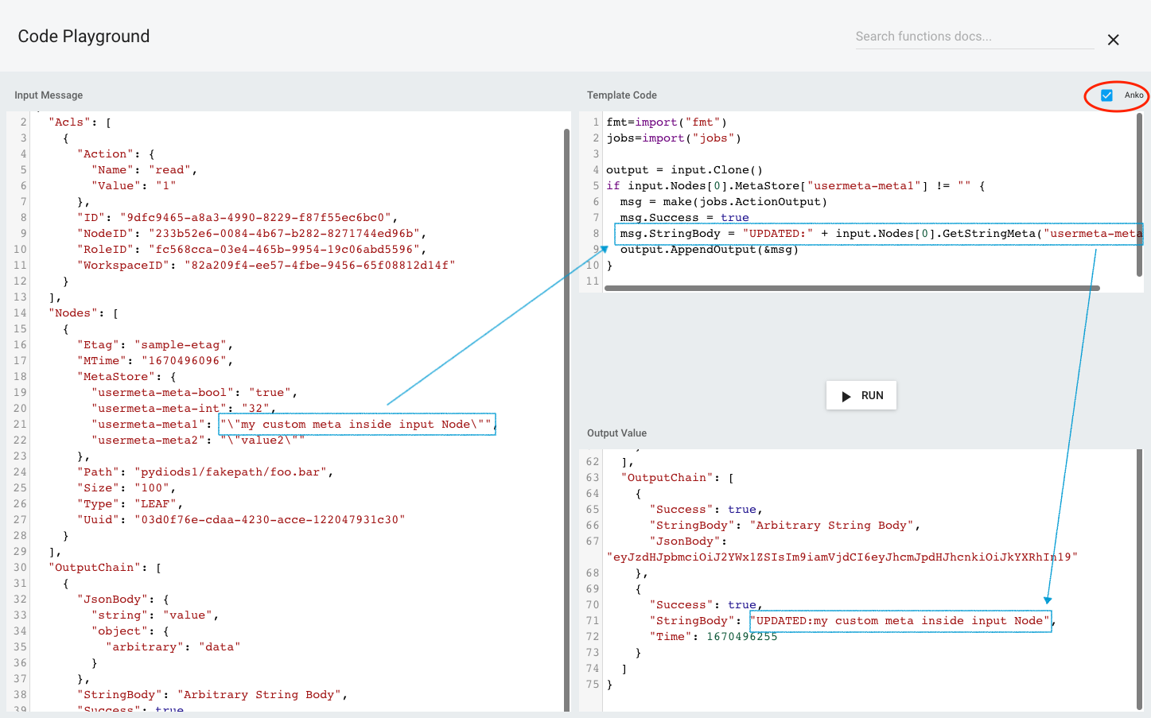The width and height of the screenshot is (1151, 718).
Task: Focus the Search functions docs field
Action: [975, 37]
